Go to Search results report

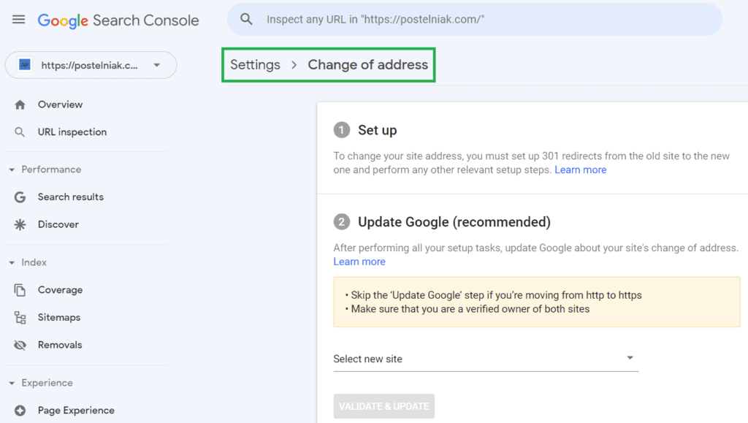tap(71, 197)
